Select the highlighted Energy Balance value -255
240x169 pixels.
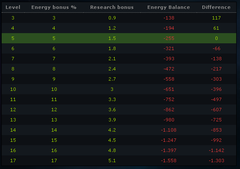coord(169,38)
